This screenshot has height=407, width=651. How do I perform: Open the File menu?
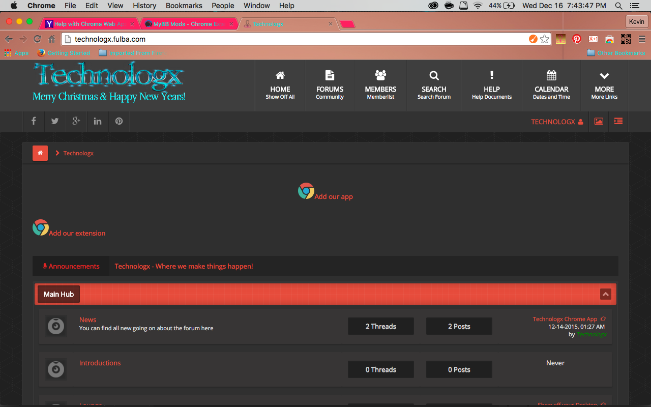tap(70, 6)
